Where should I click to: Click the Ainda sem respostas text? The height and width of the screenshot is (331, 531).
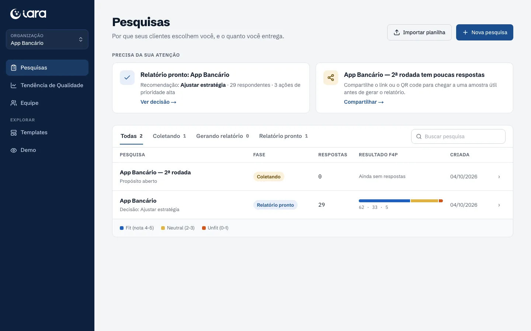(x=382, y=177)
